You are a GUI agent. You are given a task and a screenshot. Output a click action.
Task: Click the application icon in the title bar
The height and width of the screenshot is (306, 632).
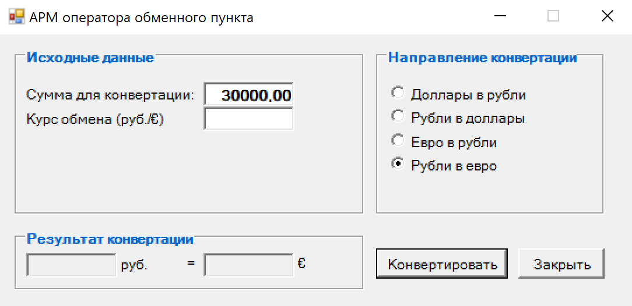click(x=16, y=17)
